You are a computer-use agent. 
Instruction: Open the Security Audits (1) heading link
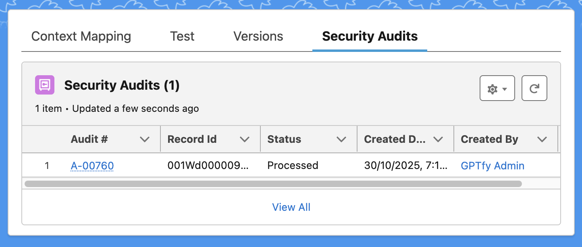click(122, 85)
